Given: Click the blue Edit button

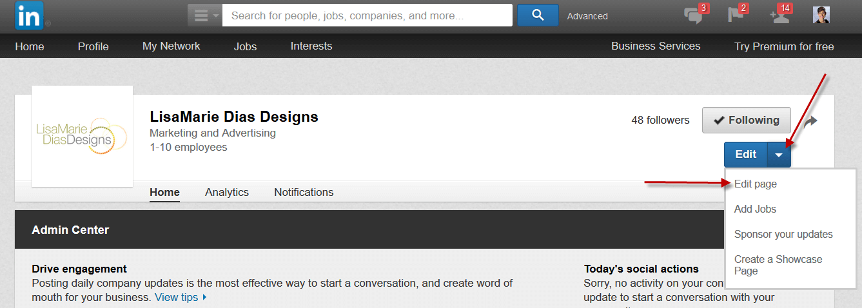Looking at the screenshot, I should click(745, 155).
